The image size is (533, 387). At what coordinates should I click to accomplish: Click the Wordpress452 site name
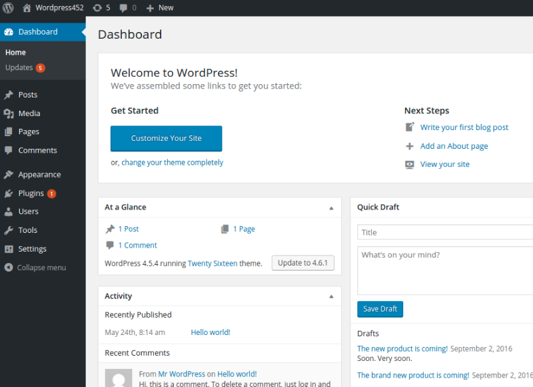point(59,7)
